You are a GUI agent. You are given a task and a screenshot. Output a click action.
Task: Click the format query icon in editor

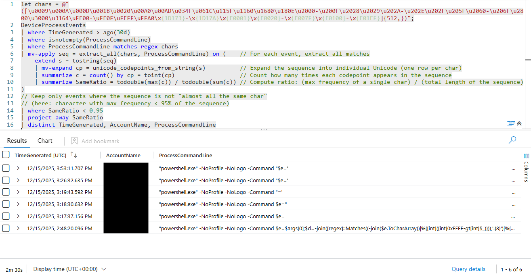[x=510, y=123]
